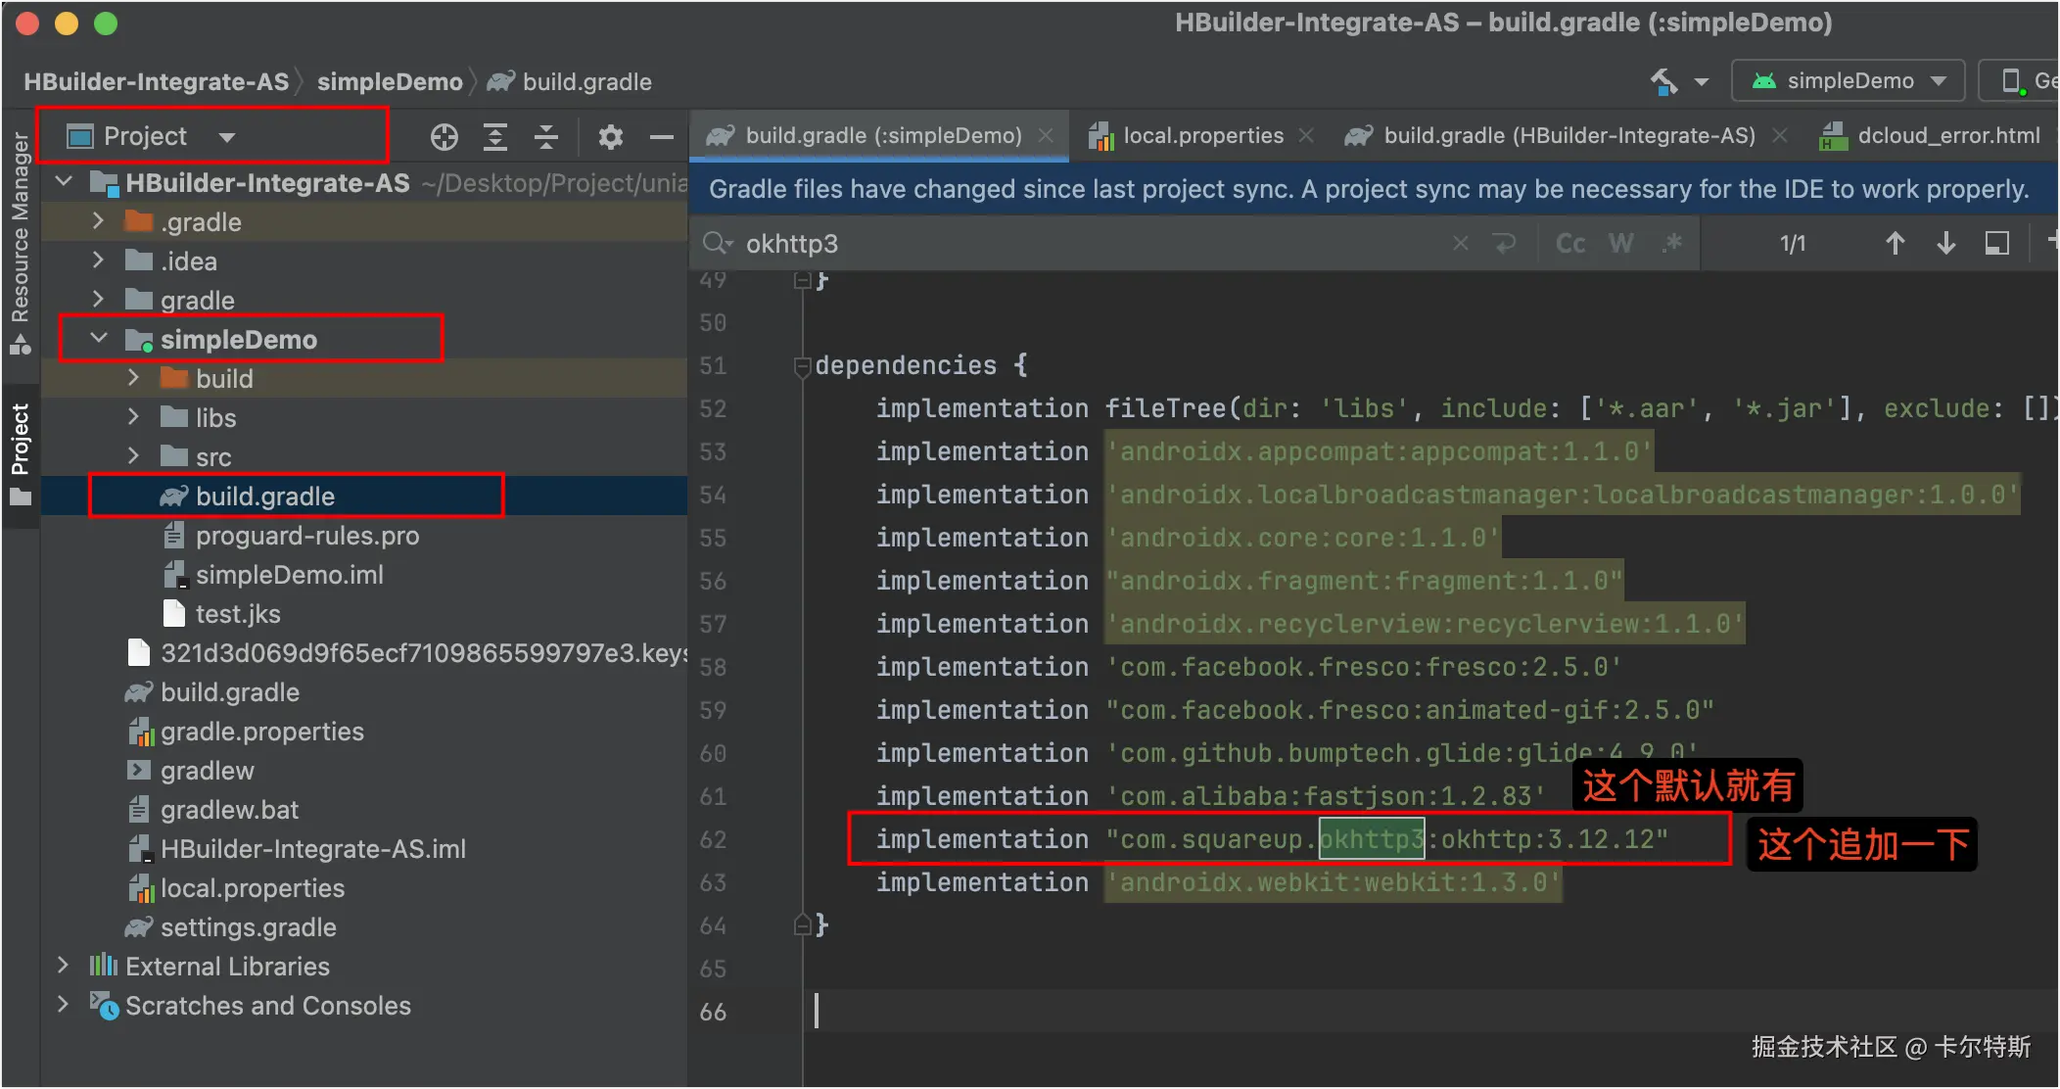Viewport: 2060px width, 1089px height.
Task: Collapse the simpleDemo folder
Action: click(99, 339)
